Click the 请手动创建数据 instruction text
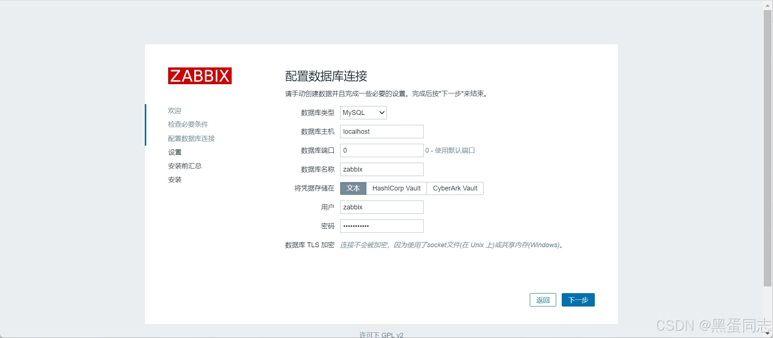773x338 pixels. point(386,94)
